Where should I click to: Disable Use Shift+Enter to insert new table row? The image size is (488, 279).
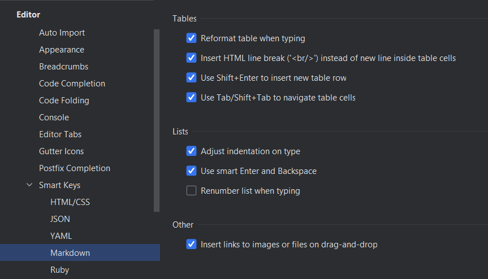tap(191, 78)
